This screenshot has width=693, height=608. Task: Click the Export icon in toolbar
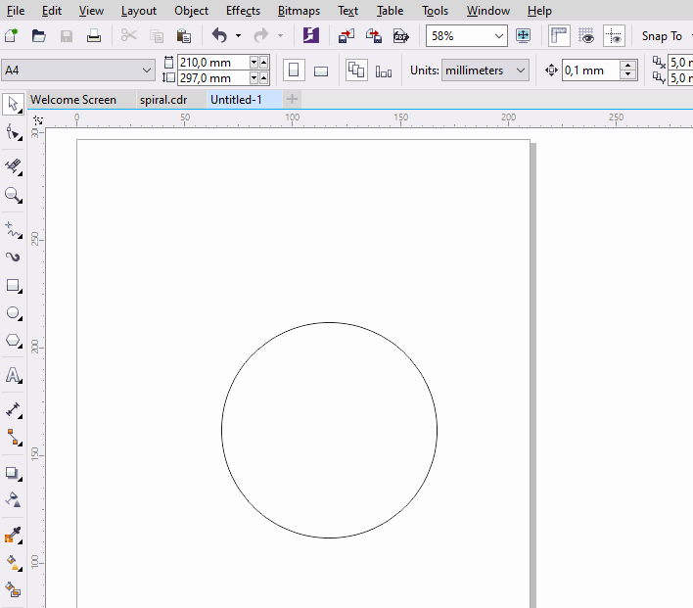click(374, 36)
